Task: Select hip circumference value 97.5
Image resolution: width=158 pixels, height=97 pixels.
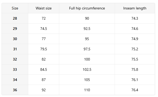Action: 87,49
